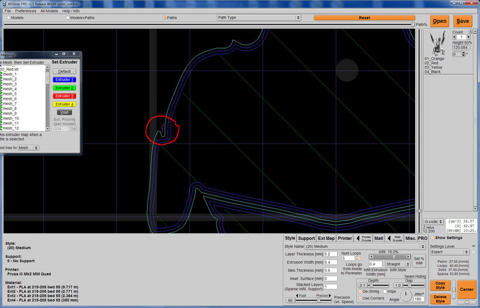Click the infill slider right arrow

408,256
